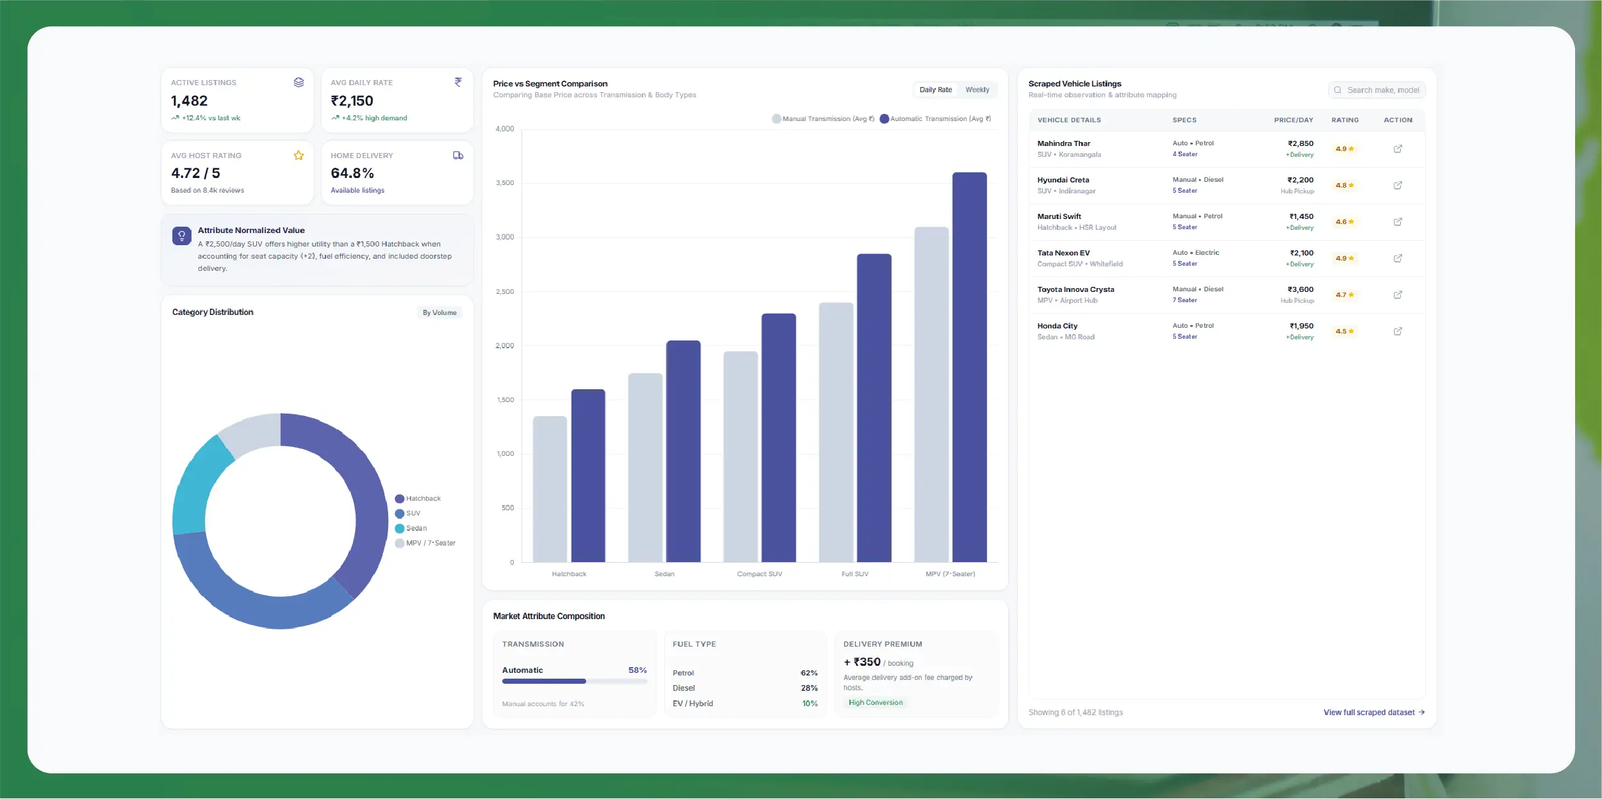Click Available listings link on Home Delivery card

(x=357, y=191)
